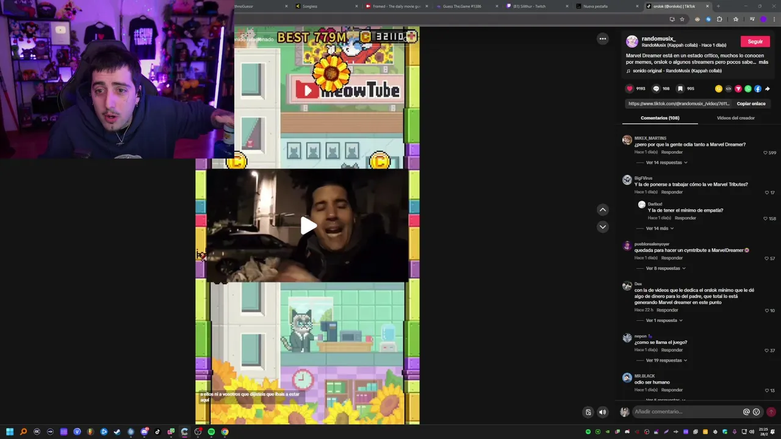Open the Songless browser tab
This screenshot has width=781, height=439.
(326, 6)
